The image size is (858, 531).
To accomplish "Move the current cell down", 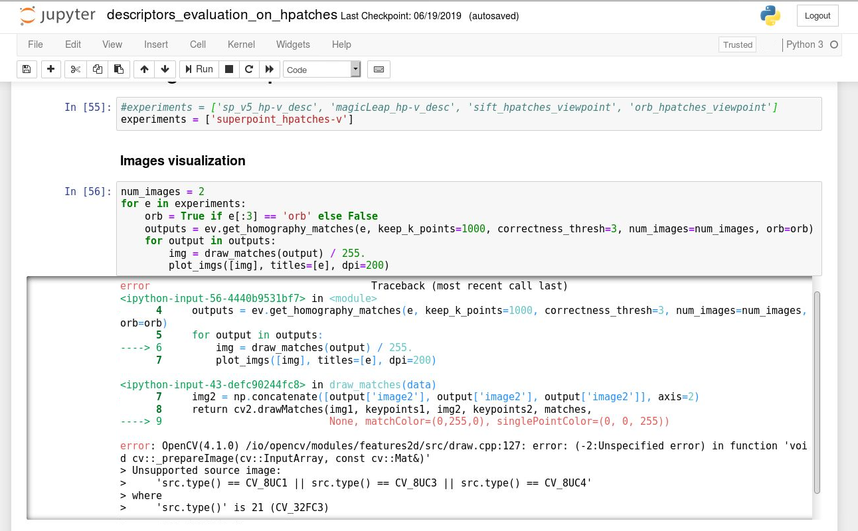I will point(164,69).
